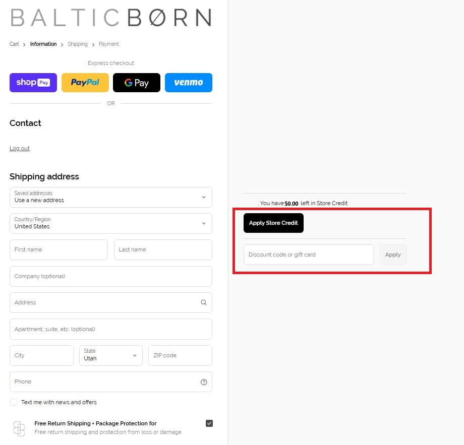Viewport: 464px width, 445px height.
Task: Focus the Discount code or gift card field
Action: (309, 255)
